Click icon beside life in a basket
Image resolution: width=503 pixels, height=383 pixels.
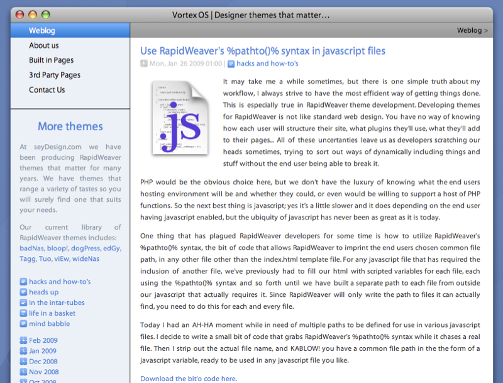click(23, 313)
